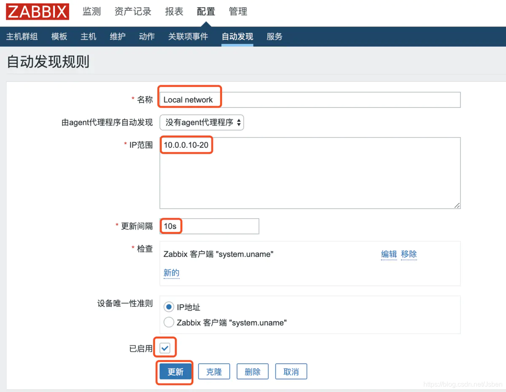
Task: Toggle the 已启用 checkbox
Action: coord(165,348)
